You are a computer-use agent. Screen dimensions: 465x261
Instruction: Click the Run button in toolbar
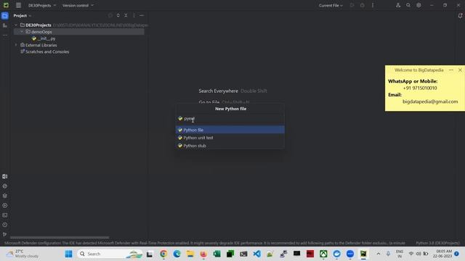pos(352,5)
